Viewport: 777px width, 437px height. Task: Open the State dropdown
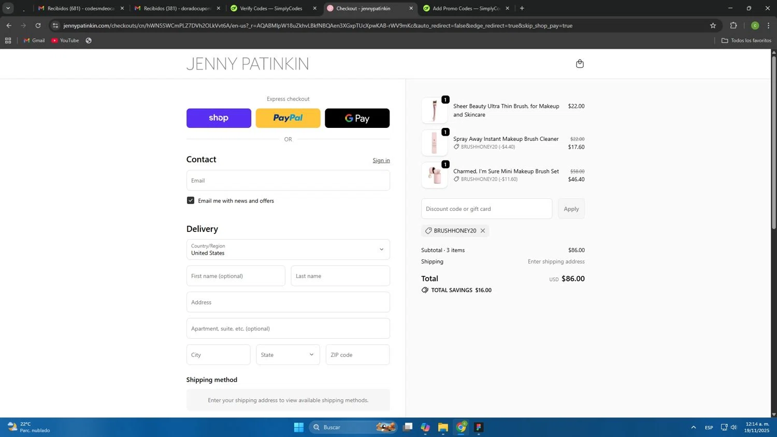pyautogui.click(x=288, y=355)
